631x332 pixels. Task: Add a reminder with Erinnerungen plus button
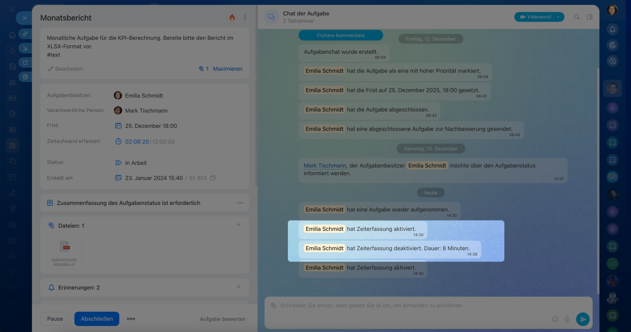pos(239,287)
